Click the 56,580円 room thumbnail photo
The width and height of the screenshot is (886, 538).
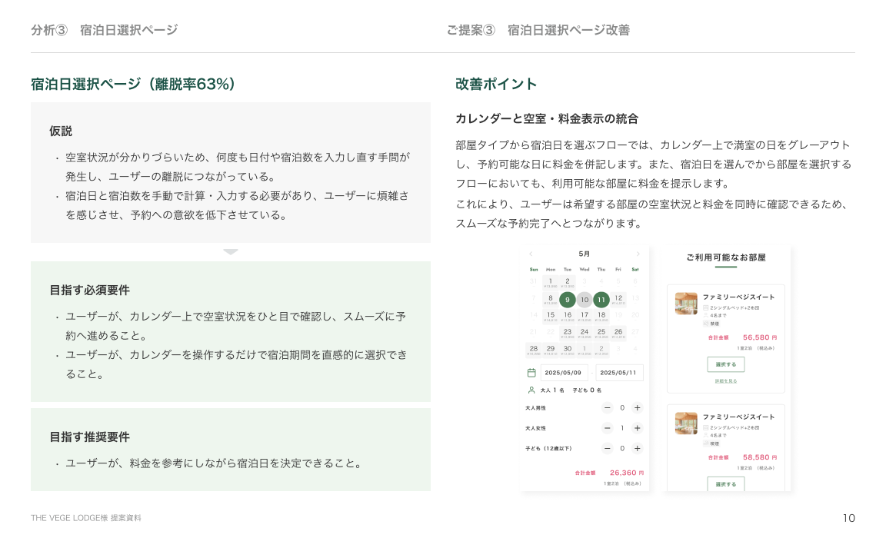686,304
